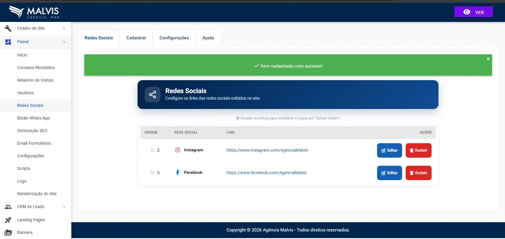Image resolution: width=505 pixels, height=239 pixels.
Task: Click the Banners image icon
Action: click(x=8, y=232)
